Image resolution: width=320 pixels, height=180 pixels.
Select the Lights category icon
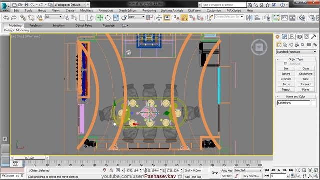[291, 45]
